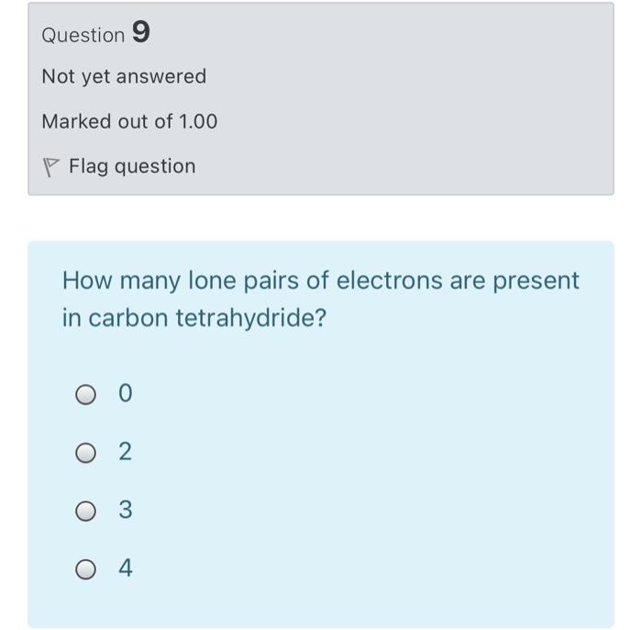
Task: Click the '4' answer label text
Action: [126, 568]
